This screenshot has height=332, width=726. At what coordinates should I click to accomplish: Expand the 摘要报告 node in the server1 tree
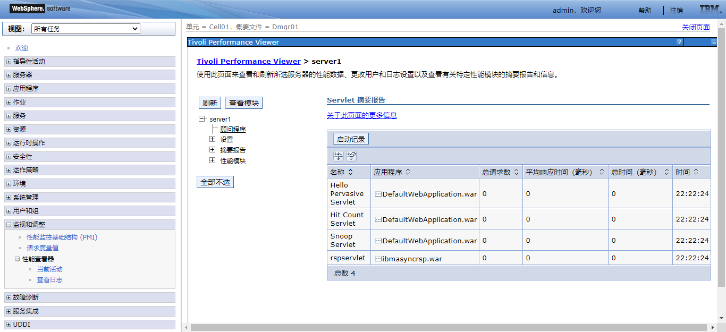click(212, 150)
